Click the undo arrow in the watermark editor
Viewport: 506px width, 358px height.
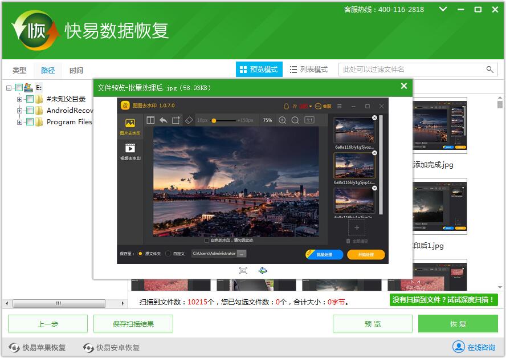tap(164, 120)
